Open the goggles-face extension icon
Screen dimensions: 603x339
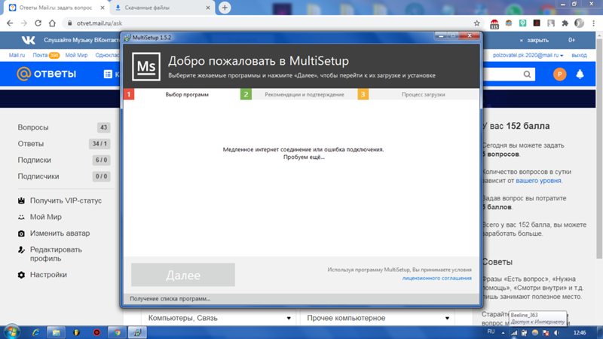(x=509, y=23)
